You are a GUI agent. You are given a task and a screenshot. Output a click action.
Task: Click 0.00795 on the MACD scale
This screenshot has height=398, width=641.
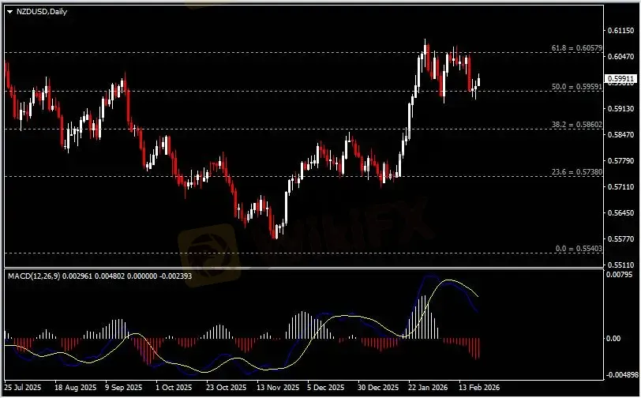pyautogui.click(x=620, y=275)
